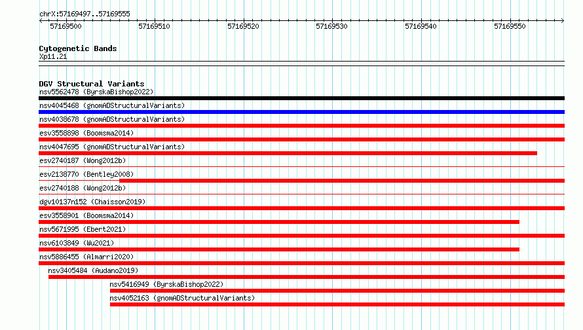The image size is (583, 330).
Task: Select the red bar under nsv3405484
Action: tap(307, 277)
